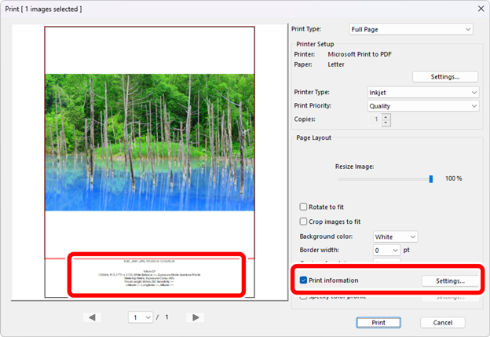The width and height of the screenshot is (490, 337).
Task: Enable Crop images to fit checkbox
Action: 304,222
